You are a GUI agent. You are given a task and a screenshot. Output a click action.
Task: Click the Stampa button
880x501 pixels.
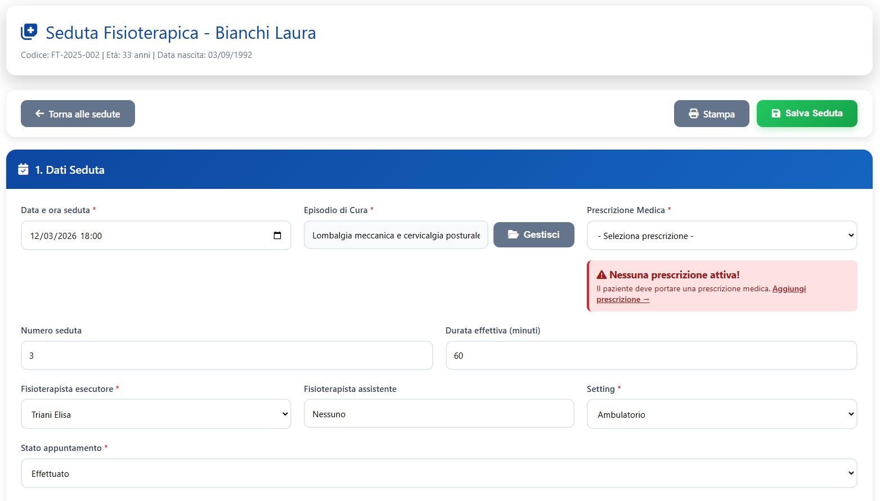[711, 114]
